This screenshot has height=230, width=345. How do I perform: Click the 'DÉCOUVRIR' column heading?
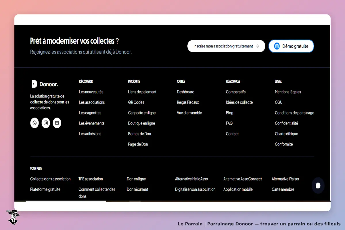click(86, 81)
